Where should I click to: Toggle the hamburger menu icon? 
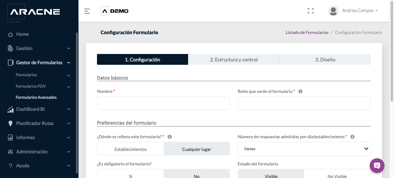click(x=87, y=11)
